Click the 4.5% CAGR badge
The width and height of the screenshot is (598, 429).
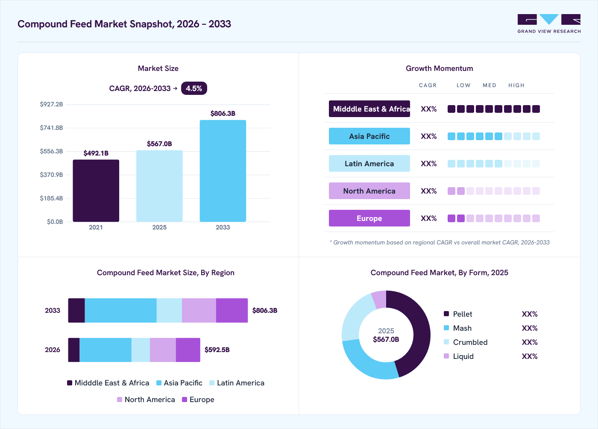click(194, 88)
